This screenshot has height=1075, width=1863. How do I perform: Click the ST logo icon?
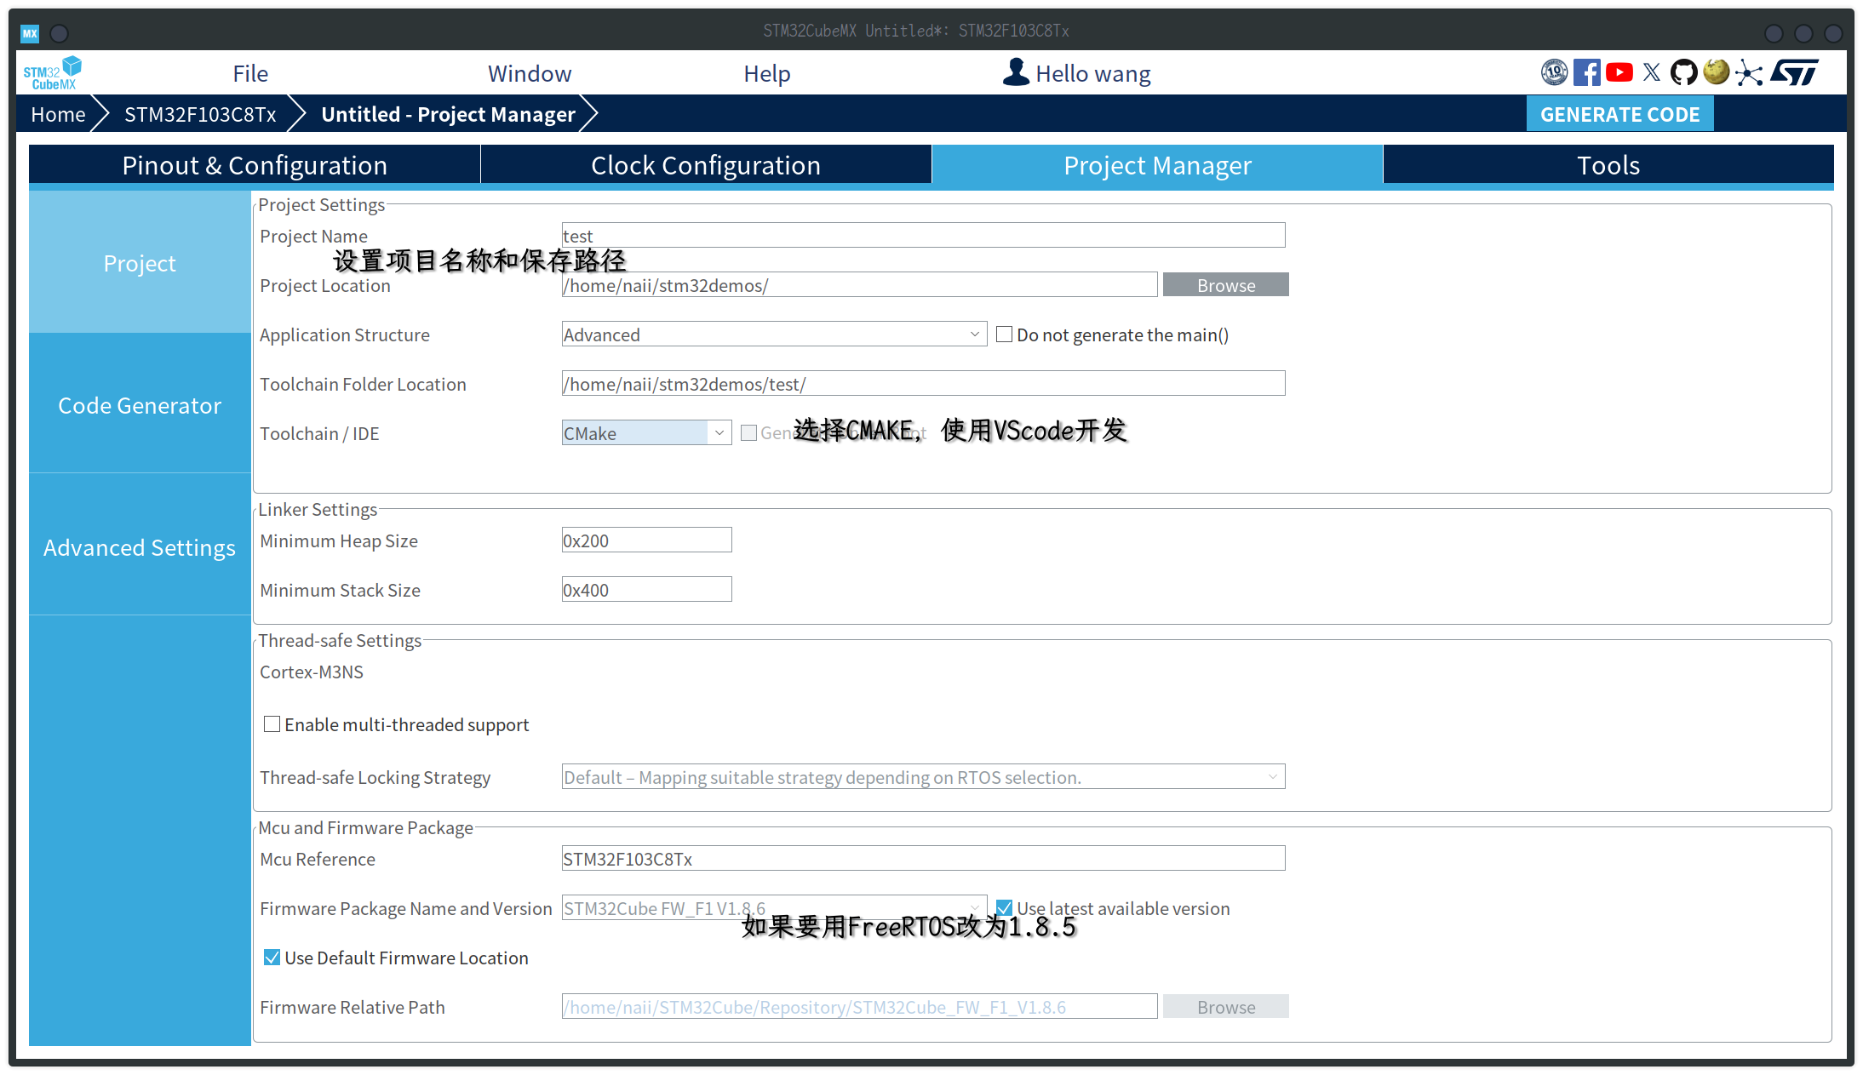click(1794, 72)
